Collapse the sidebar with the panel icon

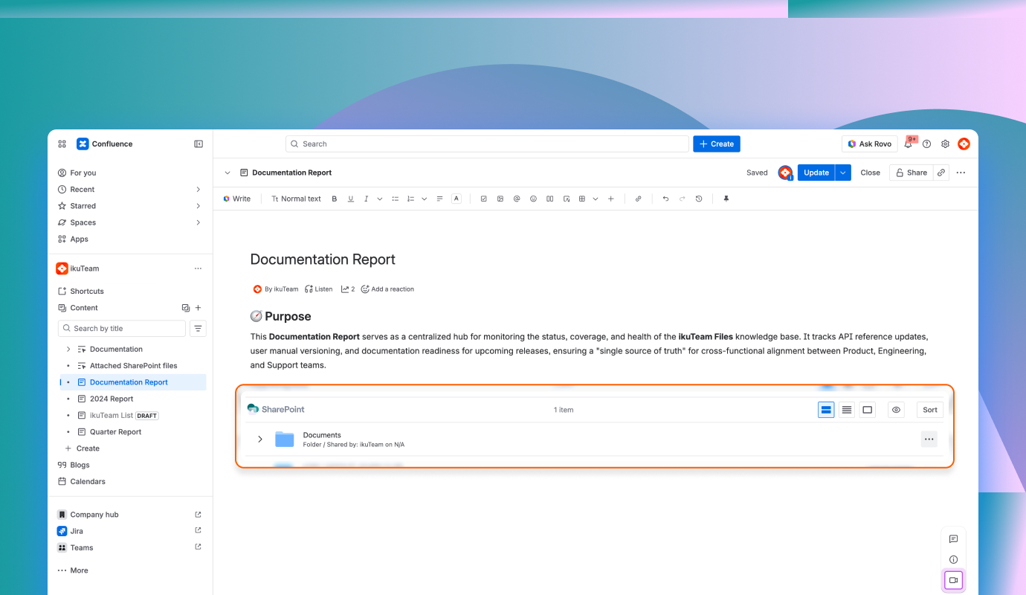pyautogui.click(x=199, y=144)
